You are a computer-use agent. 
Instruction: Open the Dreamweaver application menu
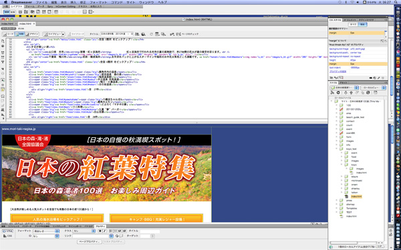click(x=21, y=2)
